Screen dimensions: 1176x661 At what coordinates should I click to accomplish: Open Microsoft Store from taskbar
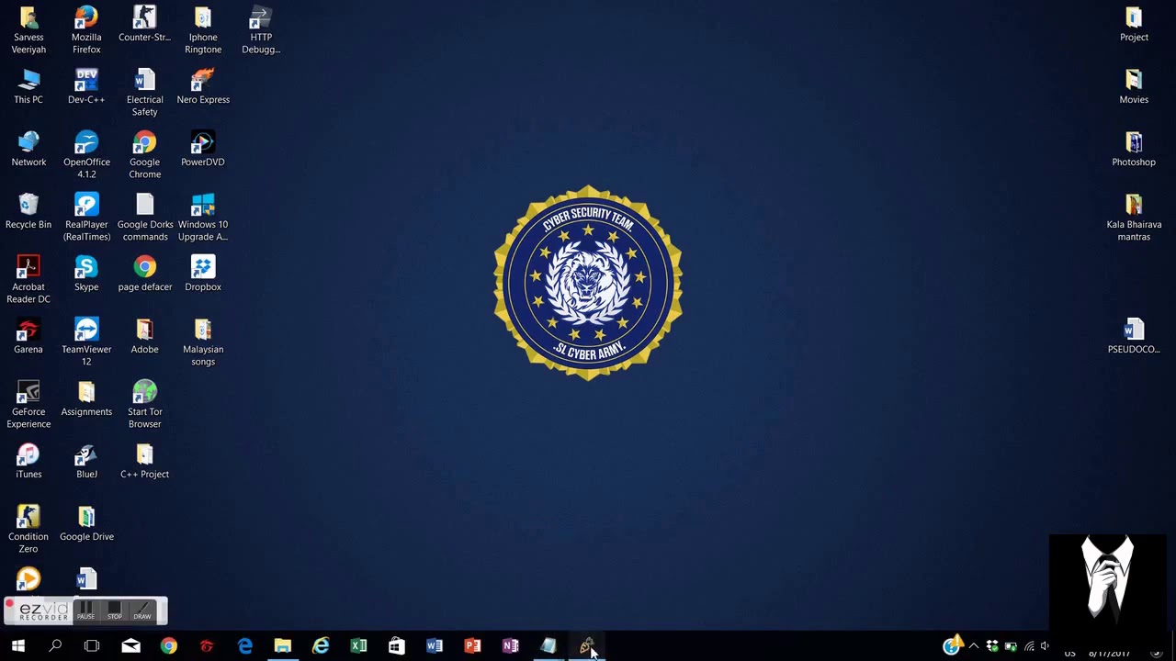pos(396,646)
